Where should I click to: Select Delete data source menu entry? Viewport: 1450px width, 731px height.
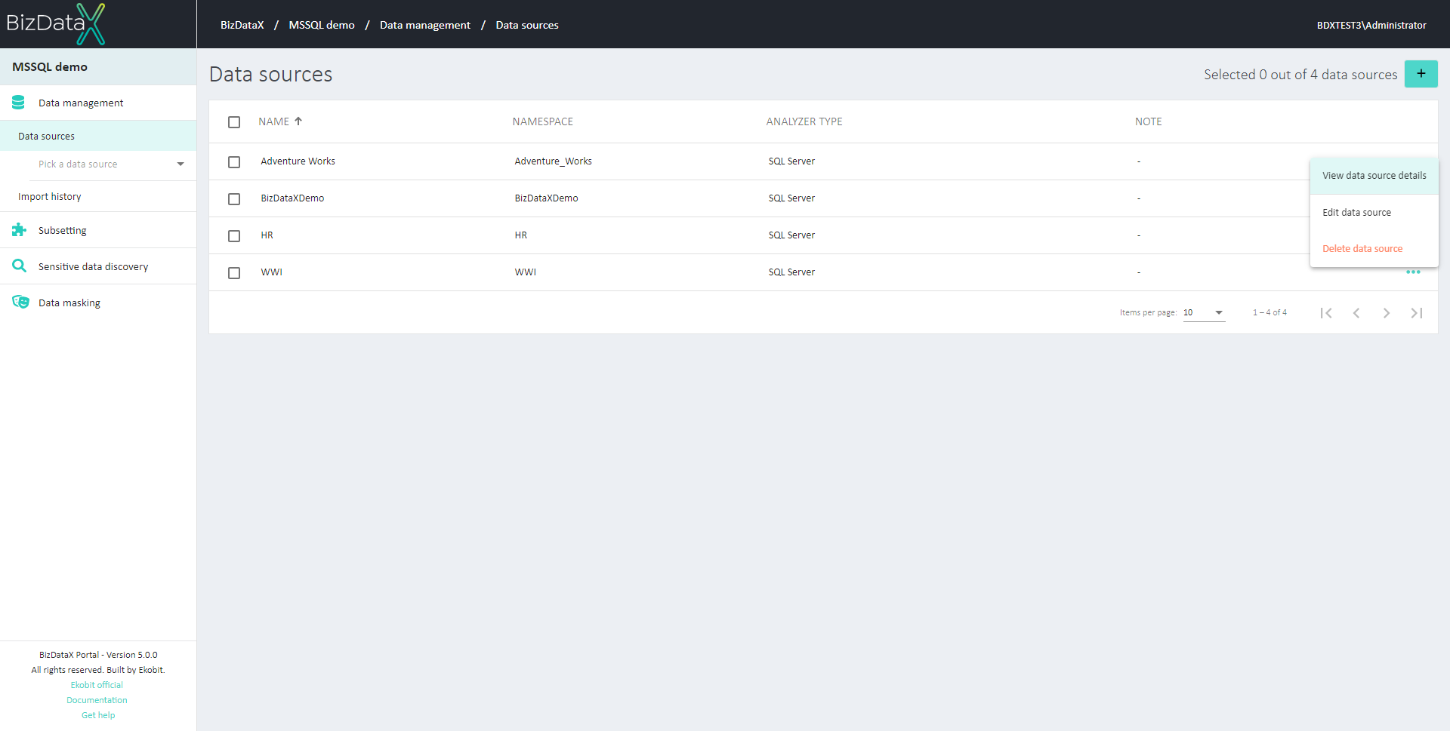[1374, 249]
